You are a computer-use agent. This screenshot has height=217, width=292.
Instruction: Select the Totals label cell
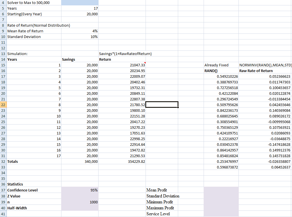(x=34, y=162)
